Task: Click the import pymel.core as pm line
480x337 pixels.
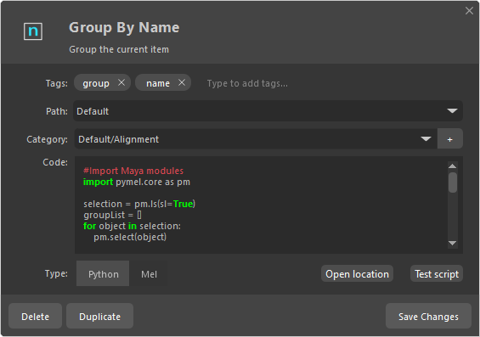Action: (x=137, y=182)
